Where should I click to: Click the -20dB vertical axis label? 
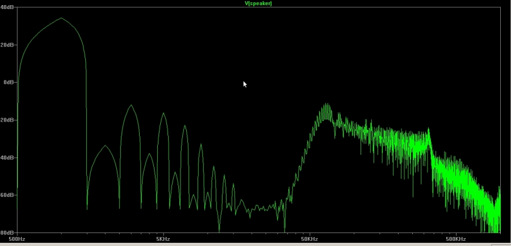pos(7,120)
